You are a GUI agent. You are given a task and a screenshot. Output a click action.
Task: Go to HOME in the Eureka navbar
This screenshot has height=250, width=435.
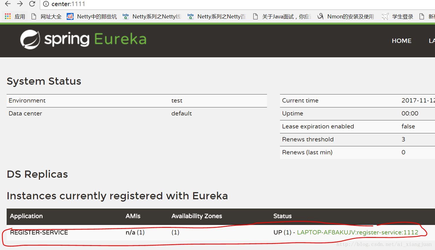[x=402, y=41]
